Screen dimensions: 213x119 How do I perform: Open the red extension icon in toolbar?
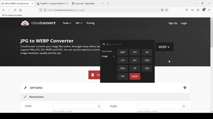[204, 10]
